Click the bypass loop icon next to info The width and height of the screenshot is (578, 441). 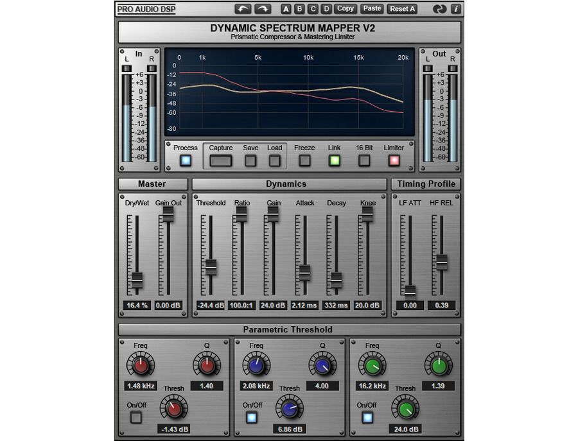[x=439, y=9]
